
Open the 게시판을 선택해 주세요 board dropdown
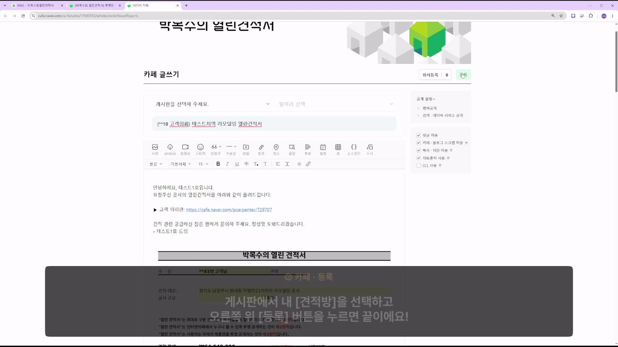[212, 104]
